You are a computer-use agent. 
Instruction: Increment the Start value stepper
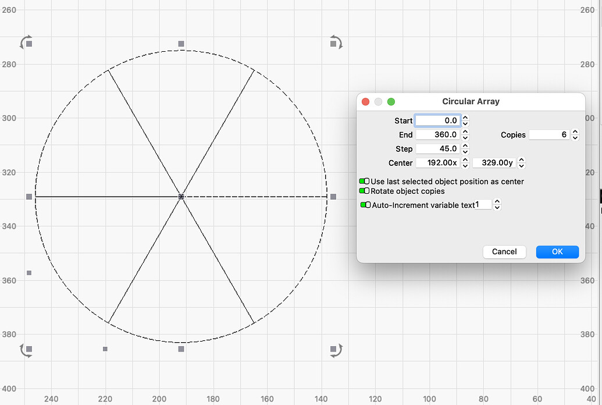click(464, 118)
